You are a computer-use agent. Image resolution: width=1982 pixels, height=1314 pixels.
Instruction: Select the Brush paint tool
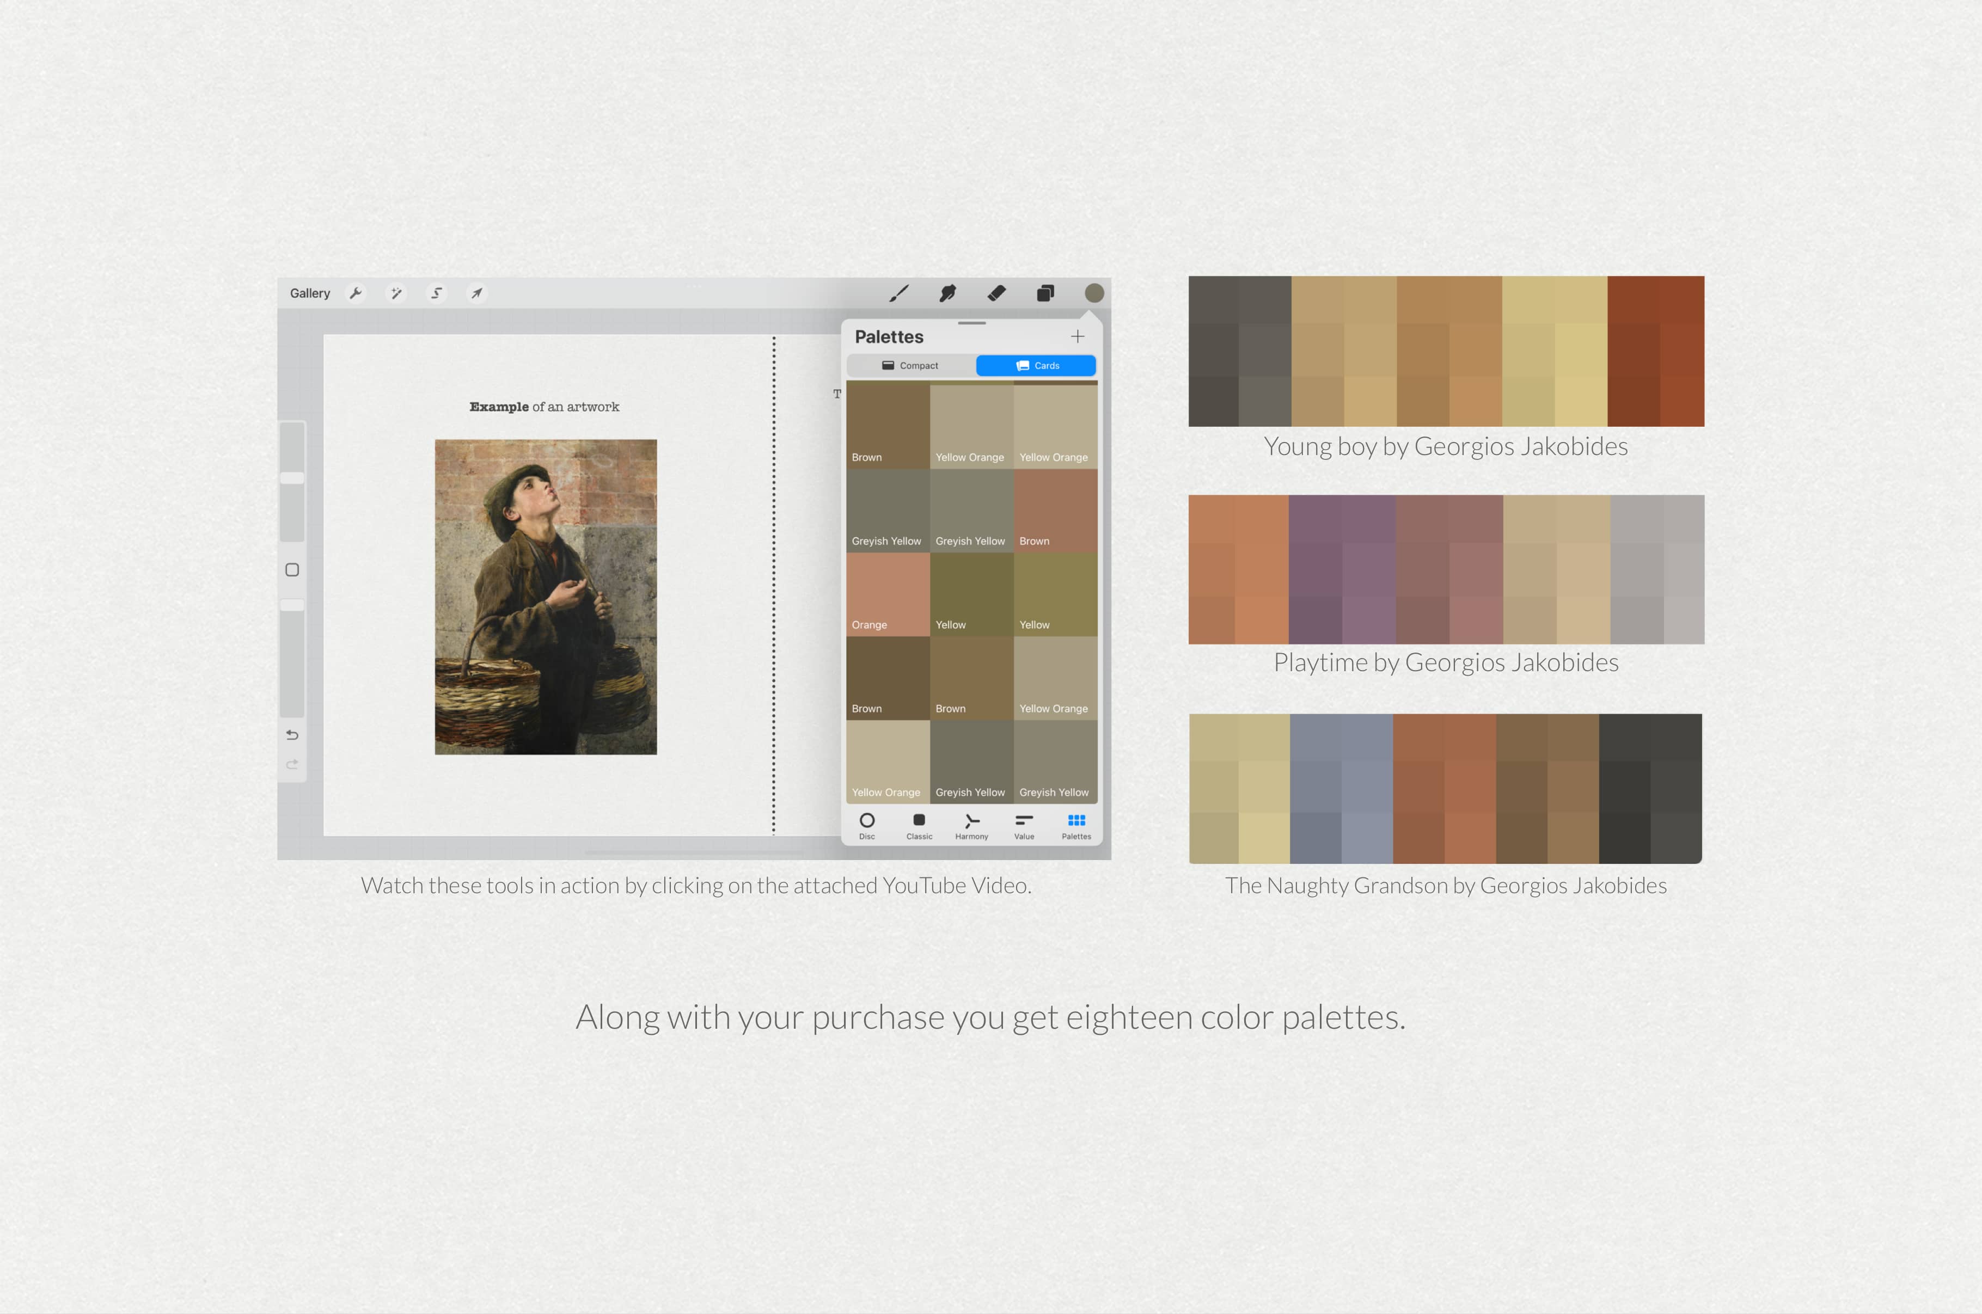[898, 293]
